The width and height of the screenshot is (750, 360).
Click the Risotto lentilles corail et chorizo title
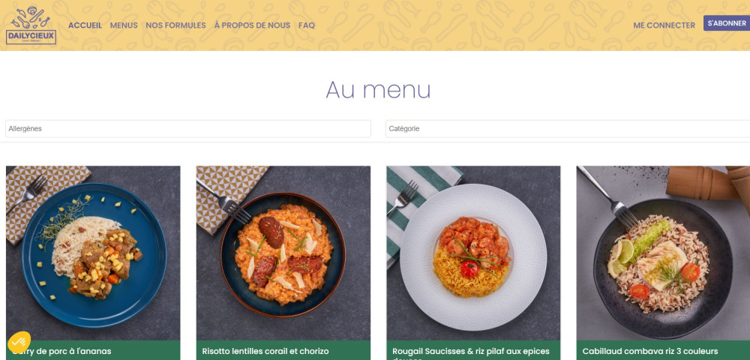(x=265, y=352)
